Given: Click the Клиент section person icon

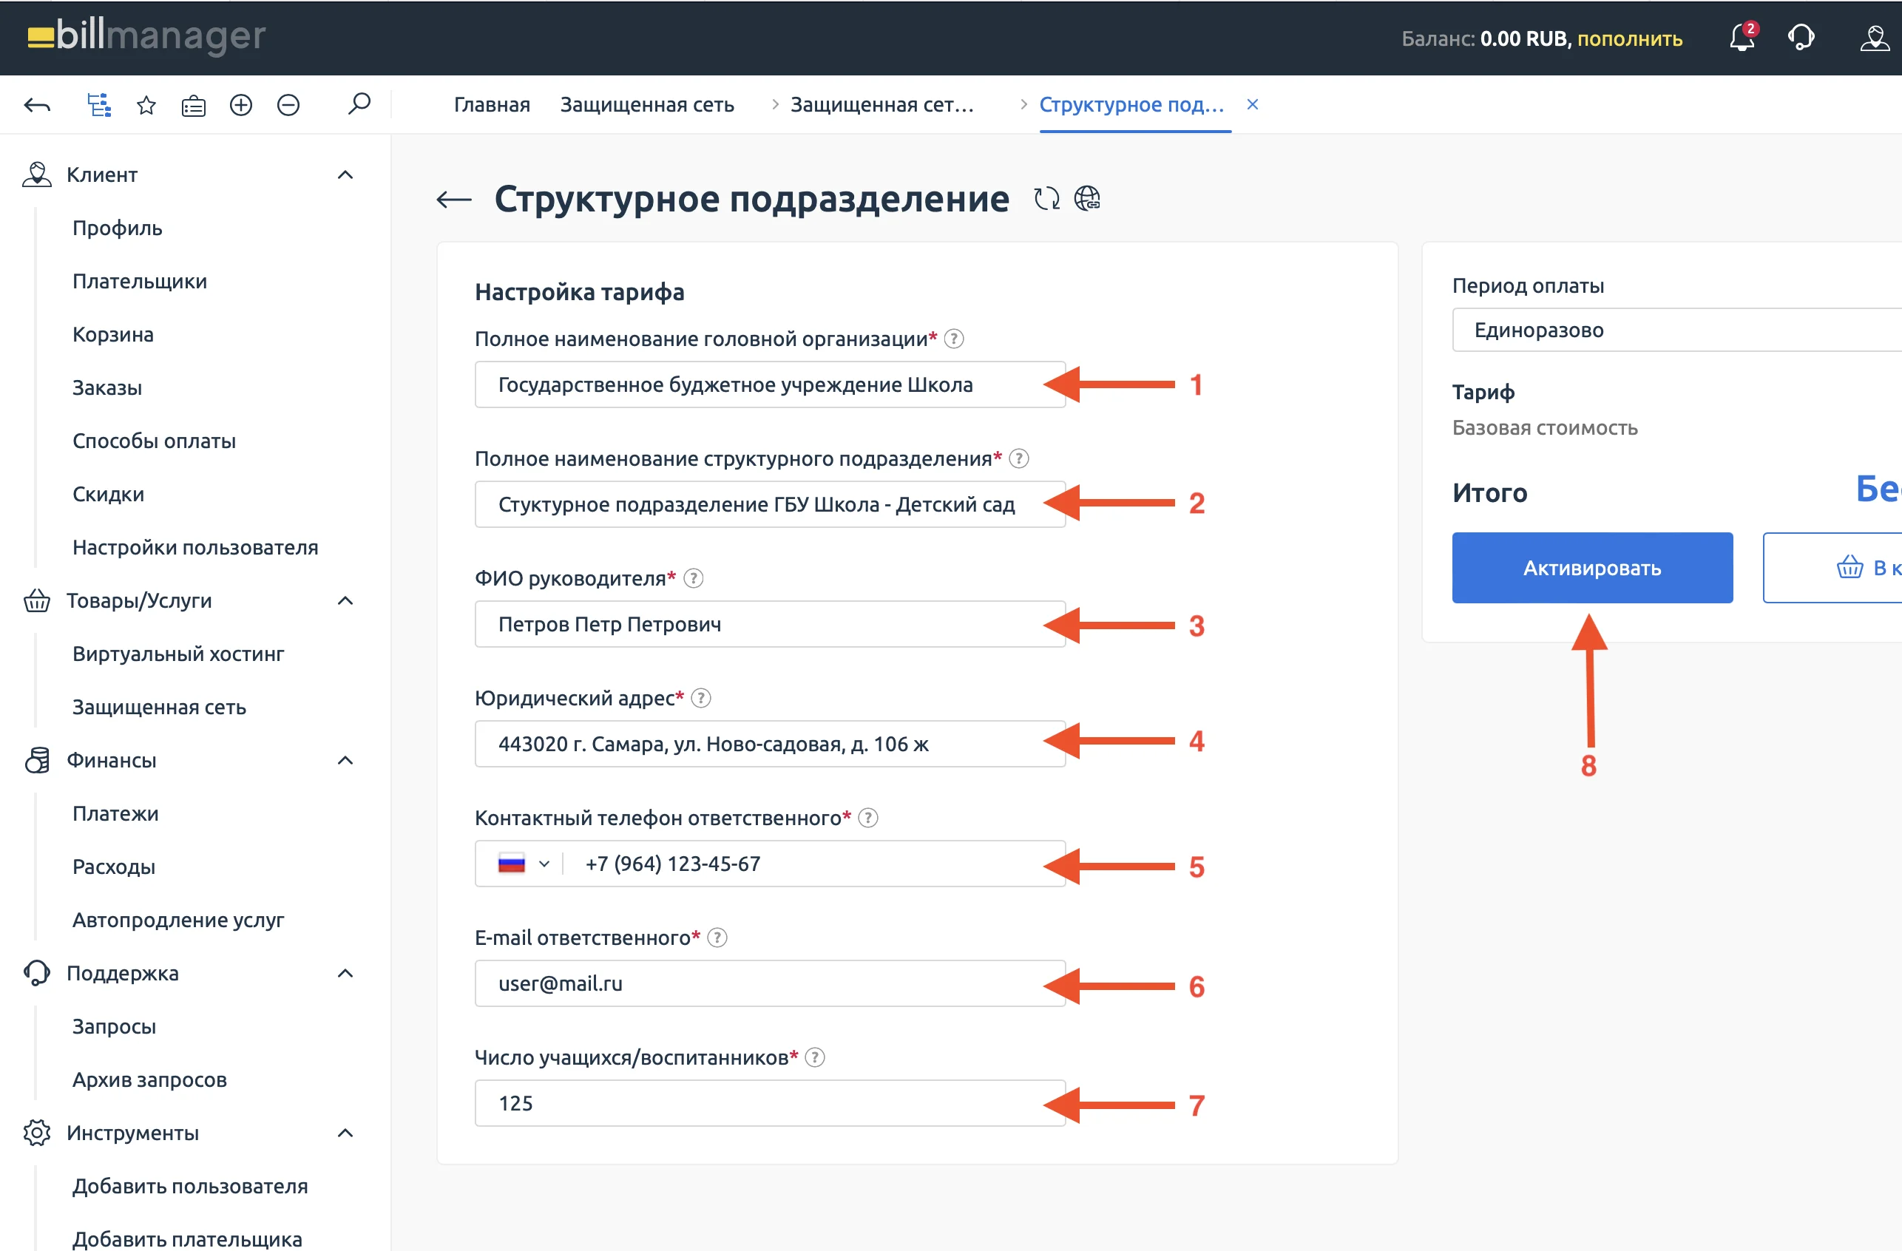Looking at the screenshot, I should pos(37,174).
